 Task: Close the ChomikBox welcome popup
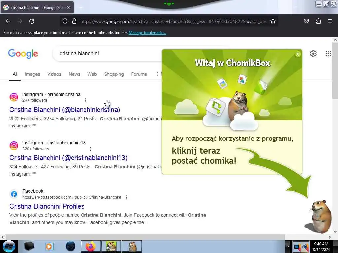(x=298, y=54)
